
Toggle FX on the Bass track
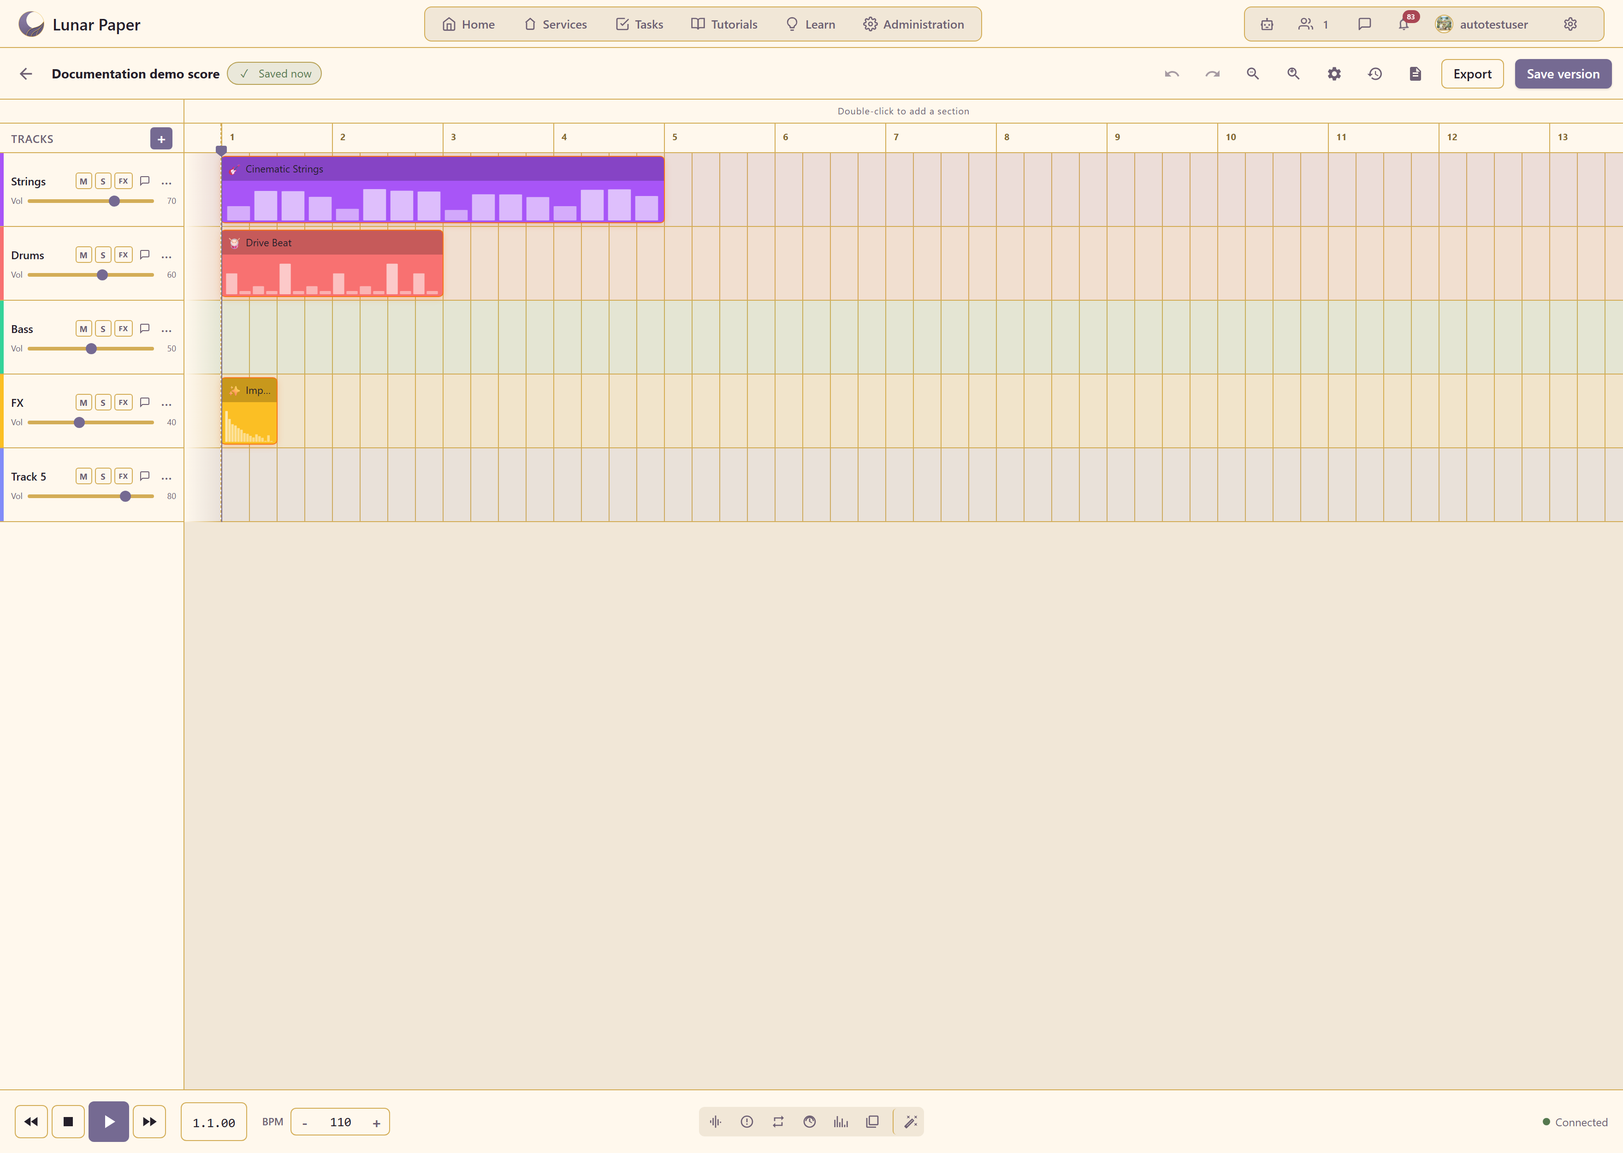click(124, 329)
